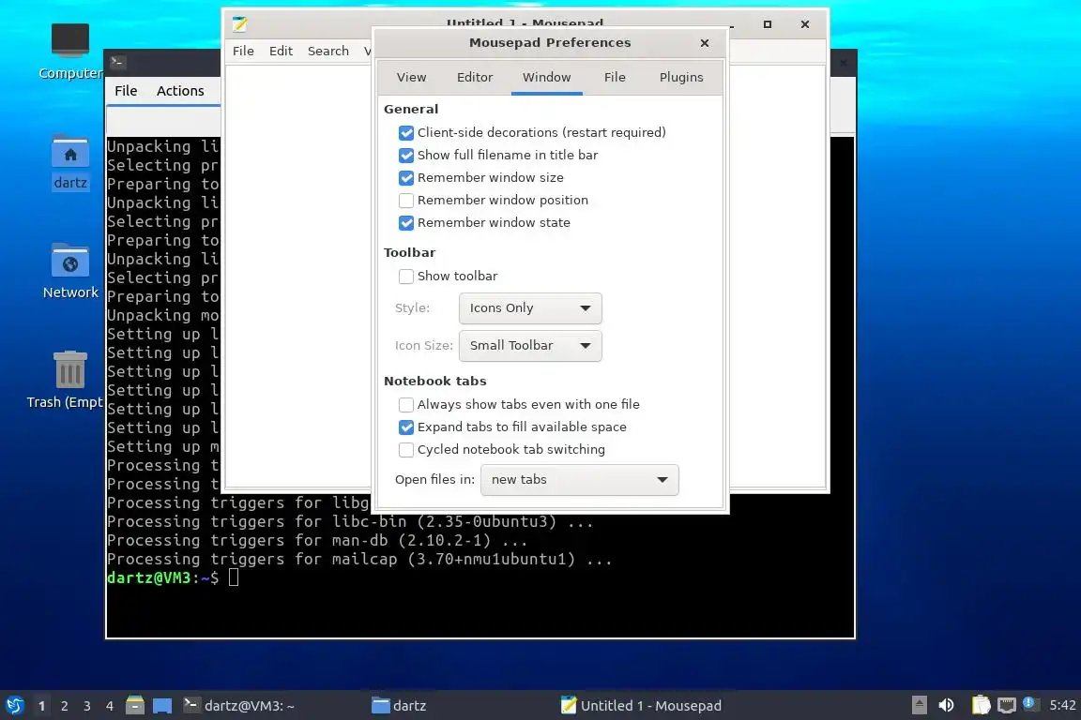The width and height of the screenshot is (1081, 720).
Task: Enable Remember window position
Action: point(406,201)
